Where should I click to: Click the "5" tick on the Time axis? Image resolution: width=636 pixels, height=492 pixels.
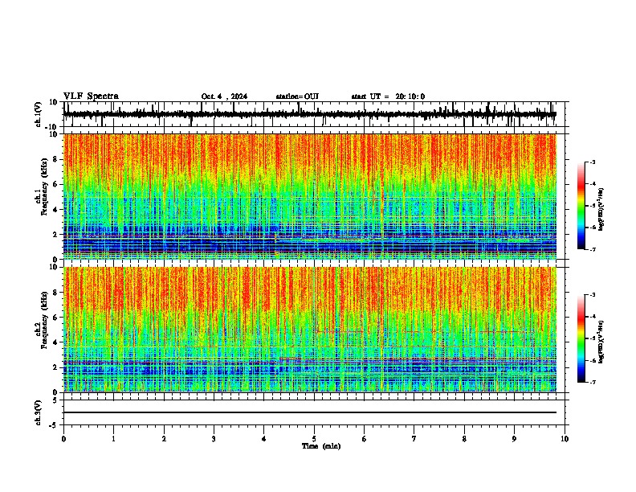[314, 439]
